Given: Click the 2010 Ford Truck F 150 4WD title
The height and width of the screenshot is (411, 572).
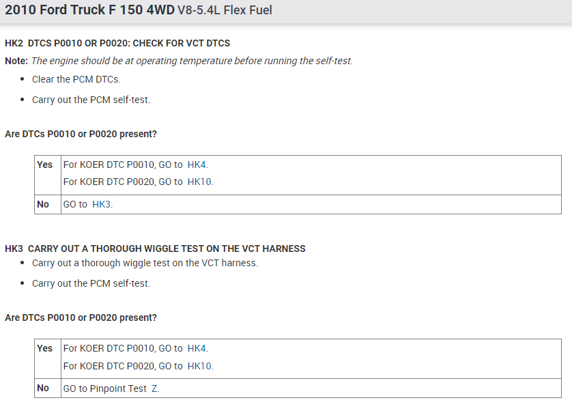Looking at the screenshot, I should coord(89,12).
